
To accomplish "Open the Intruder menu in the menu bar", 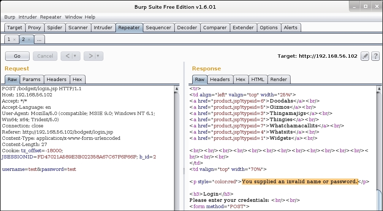I will point(28,17).
